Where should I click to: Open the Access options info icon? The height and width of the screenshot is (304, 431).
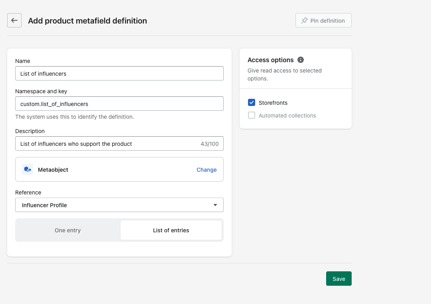[x=301, y=60]
